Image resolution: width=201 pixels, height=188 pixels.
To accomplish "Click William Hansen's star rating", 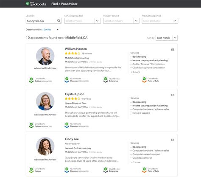I will pos(73,53).
